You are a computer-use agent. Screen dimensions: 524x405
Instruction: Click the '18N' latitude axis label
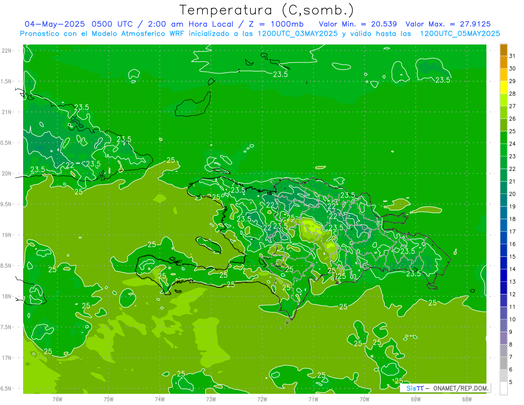tap(7, 297)
